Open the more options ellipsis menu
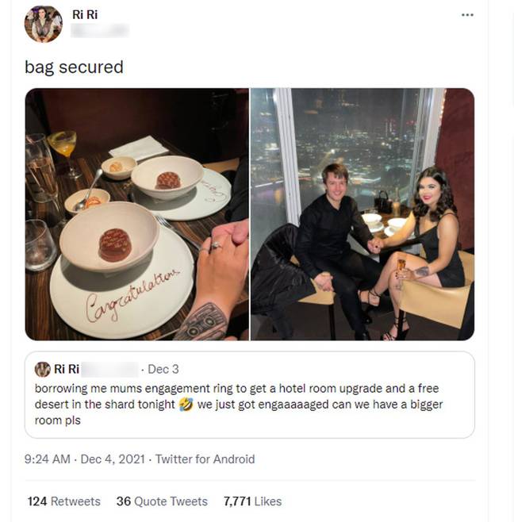This screenshot has width=514, height=522. pos(467,14)
